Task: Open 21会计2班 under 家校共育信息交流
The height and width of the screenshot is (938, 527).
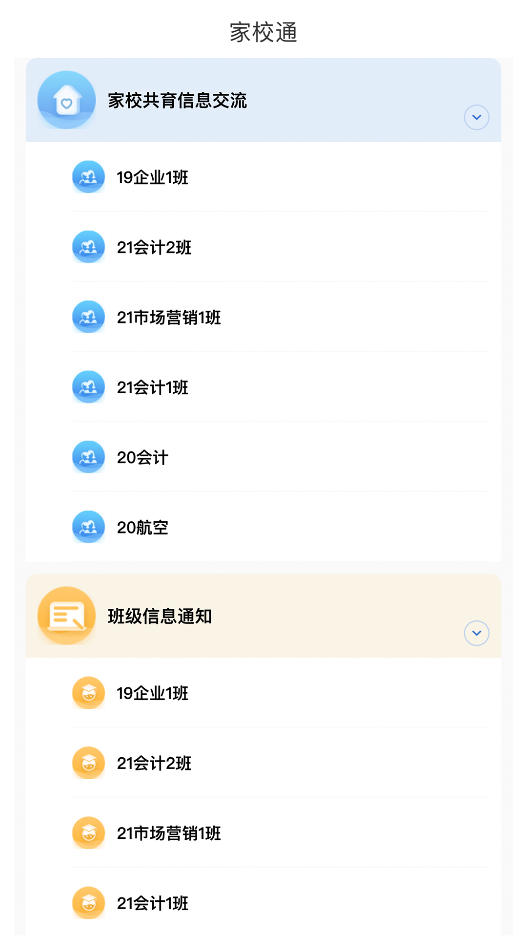Action: [154, 248]
